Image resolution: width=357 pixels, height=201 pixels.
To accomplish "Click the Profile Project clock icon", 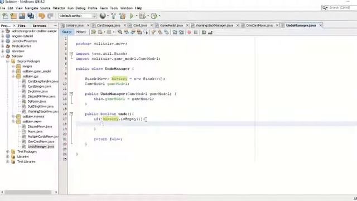I will coord(154,16).
